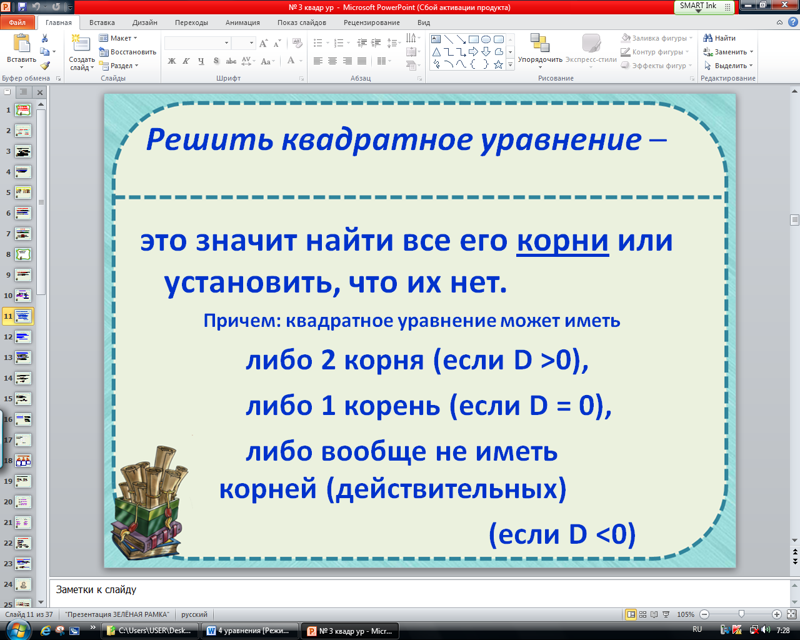Image resolution: width=800 pixels, height=640 pixels.
Task: Click Восстановить reset slide button
Action: pyautogui.click(x=127, y=52)
